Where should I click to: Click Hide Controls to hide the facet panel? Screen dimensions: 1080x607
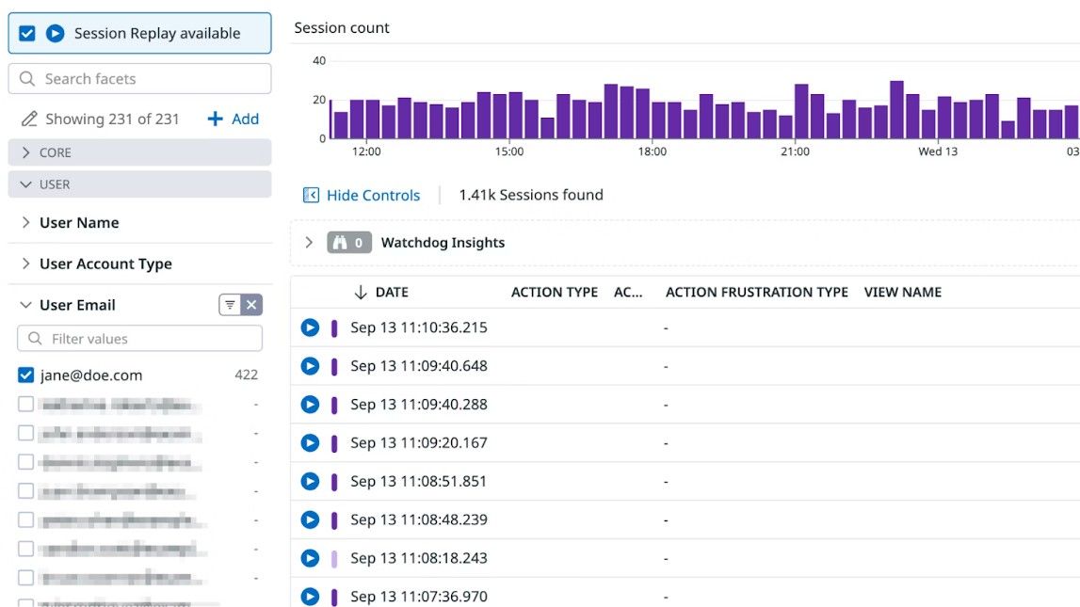[x=373, y=195]
